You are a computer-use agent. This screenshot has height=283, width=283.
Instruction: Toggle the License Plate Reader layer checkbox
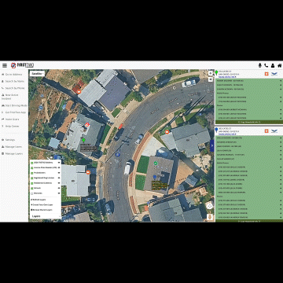pos(31,167)
